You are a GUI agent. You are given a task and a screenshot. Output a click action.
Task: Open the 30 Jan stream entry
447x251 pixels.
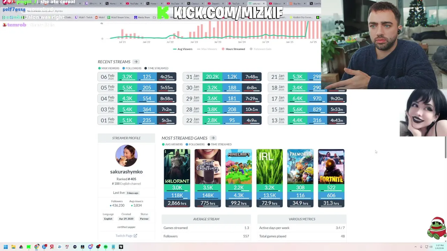(222, 88)
